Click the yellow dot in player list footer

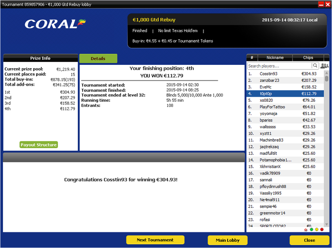coord(316,230)
